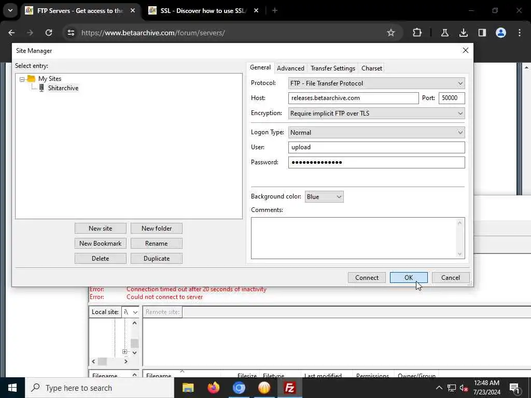Confirm with the OK button

coord(409,278)
